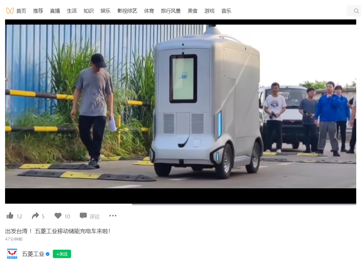
Task: Click the blue verified badge next to 五菱工业
Action: point(48,254)
